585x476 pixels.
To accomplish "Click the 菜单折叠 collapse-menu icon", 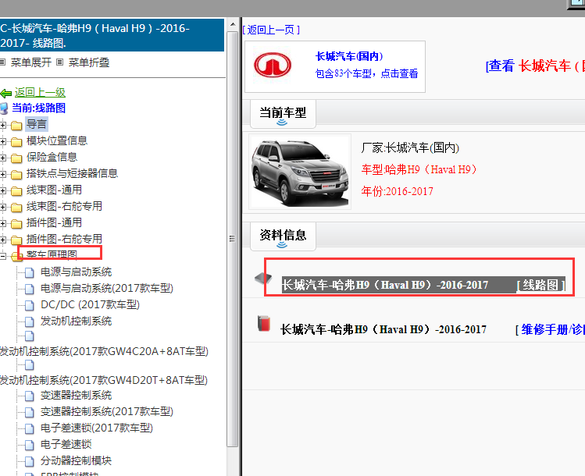I will pos(59,62).
